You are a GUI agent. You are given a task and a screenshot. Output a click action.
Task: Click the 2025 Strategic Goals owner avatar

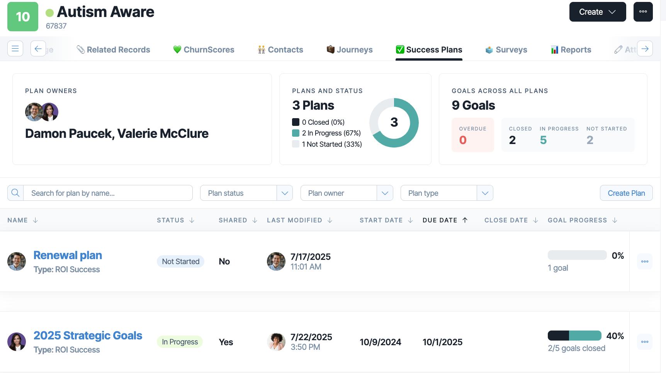tap(17, 342)
